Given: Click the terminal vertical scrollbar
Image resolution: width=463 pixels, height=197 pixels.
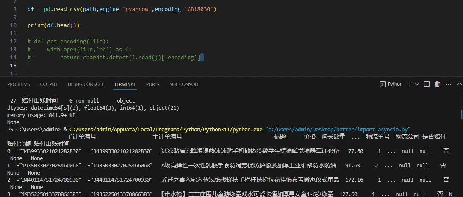Looking at the screenshot, I should (461, 114).
